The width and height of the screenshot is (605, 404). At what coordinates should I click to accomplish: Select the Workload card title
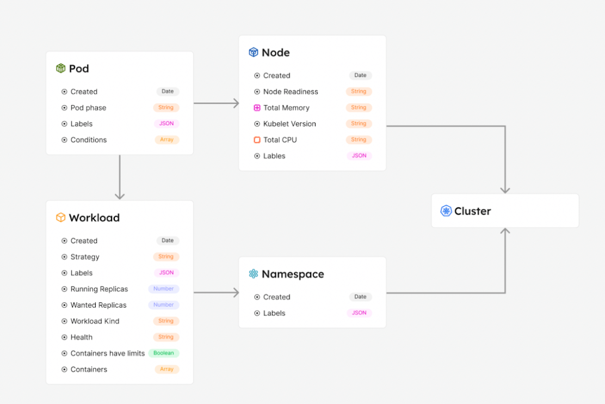[x=94, y=218]
